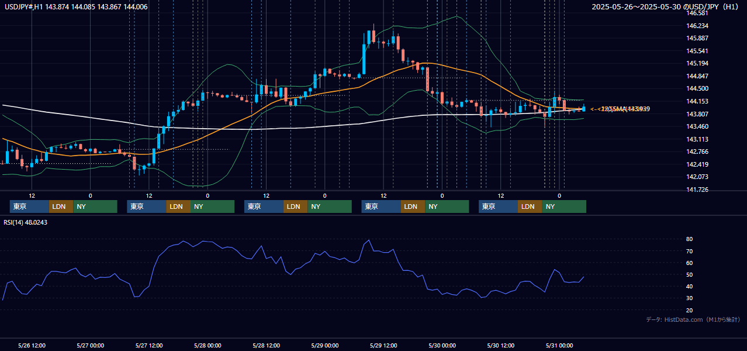The width and height of the screenshot is (747, 351).
Task: Select the 146.581 price axis label
Action: point(697,13)
